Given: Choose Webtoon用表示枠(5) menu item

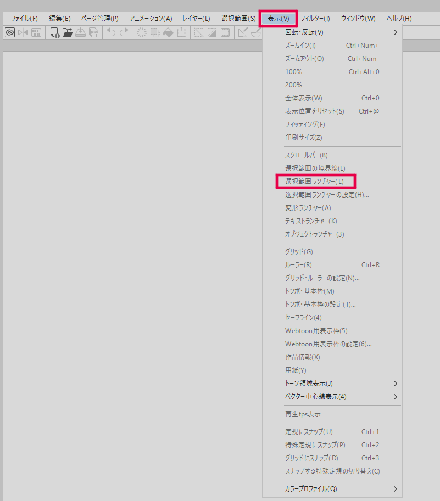Looking at the screenshot, I should [332, 331].
